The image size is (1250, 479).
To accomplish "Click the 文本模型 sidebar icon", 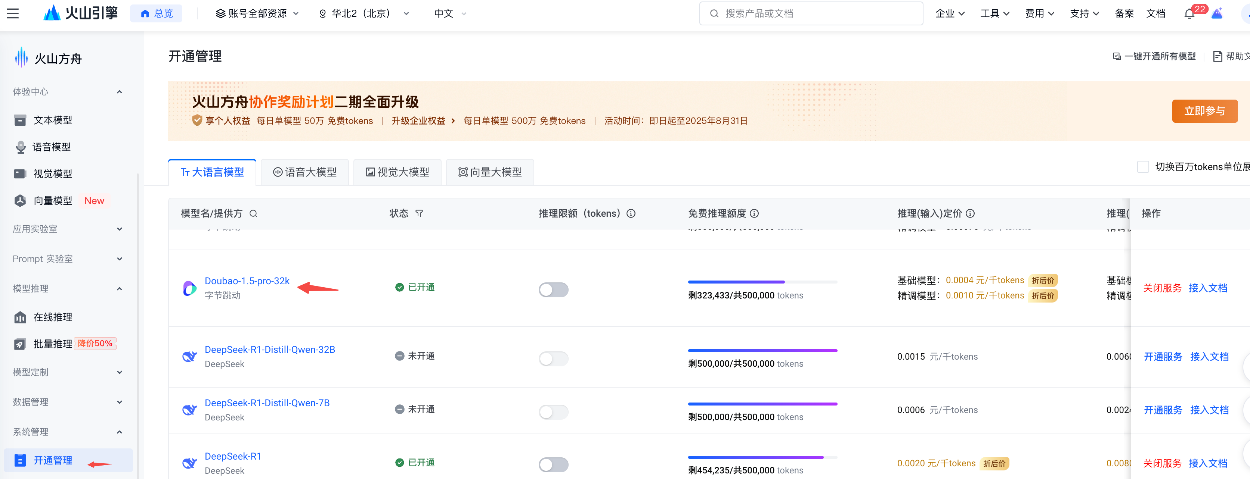I will coord(20,120).
